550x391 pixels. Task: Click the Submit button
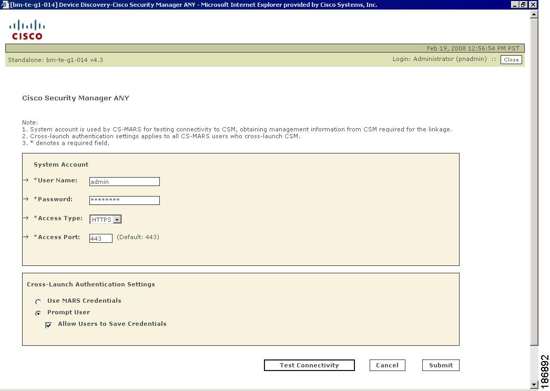(441, 365)
